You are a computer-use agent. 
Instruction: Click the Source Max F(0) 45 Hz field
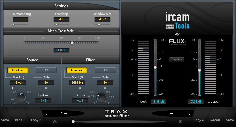18,83
